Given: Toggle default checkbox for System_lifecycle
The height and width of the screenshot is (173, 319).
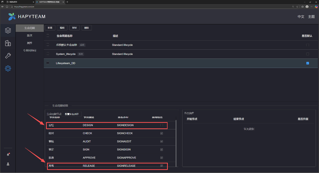Looking at the screenshot, I should [x=307, y=54].
